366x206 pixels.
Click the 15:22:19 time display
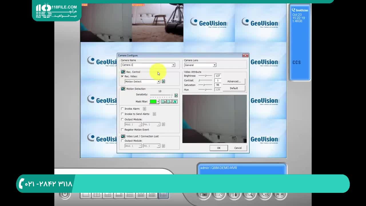[x=299, y=18]
